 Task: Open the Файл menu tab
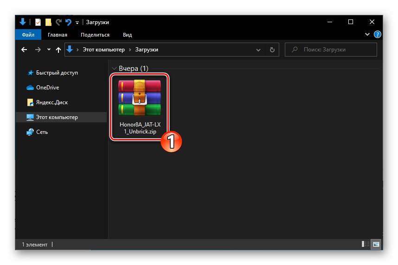pos(28,35)
